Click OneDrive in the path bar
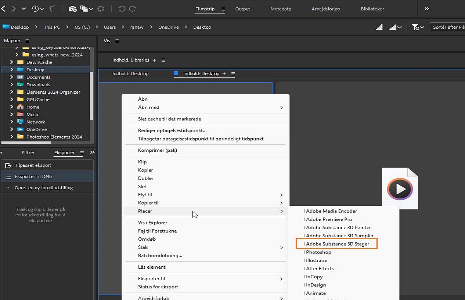This screenshot has height=300, width=465. point(169,27)
